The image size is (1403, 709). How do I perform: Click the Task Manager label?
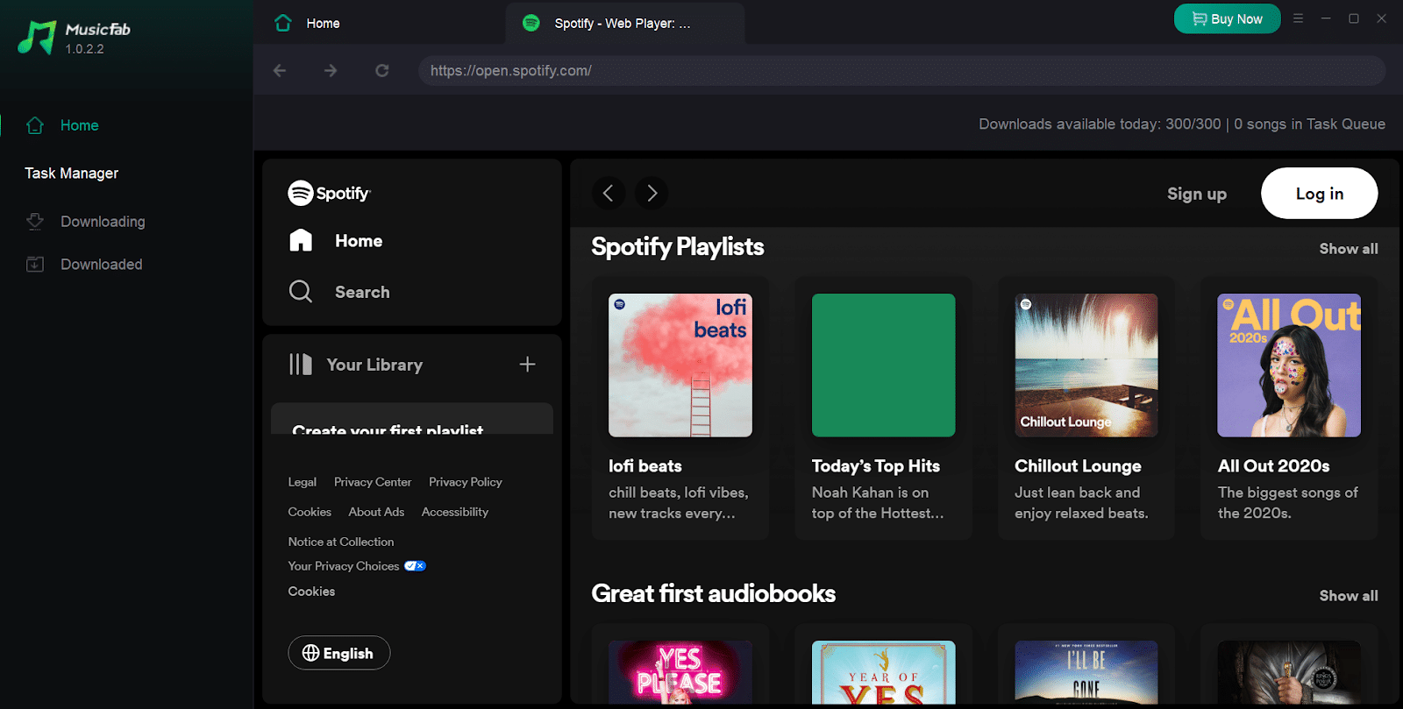pyautogui.click(x=71, y=174)
